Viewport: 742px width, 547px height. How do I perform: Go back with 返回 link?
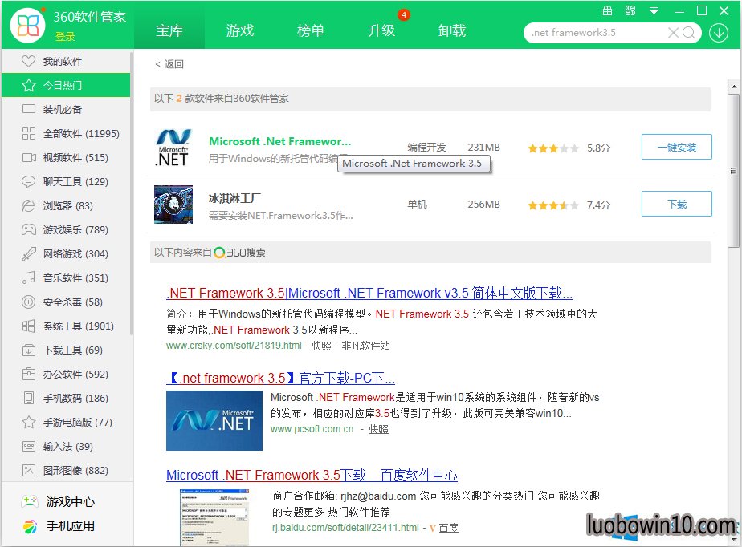169,64
